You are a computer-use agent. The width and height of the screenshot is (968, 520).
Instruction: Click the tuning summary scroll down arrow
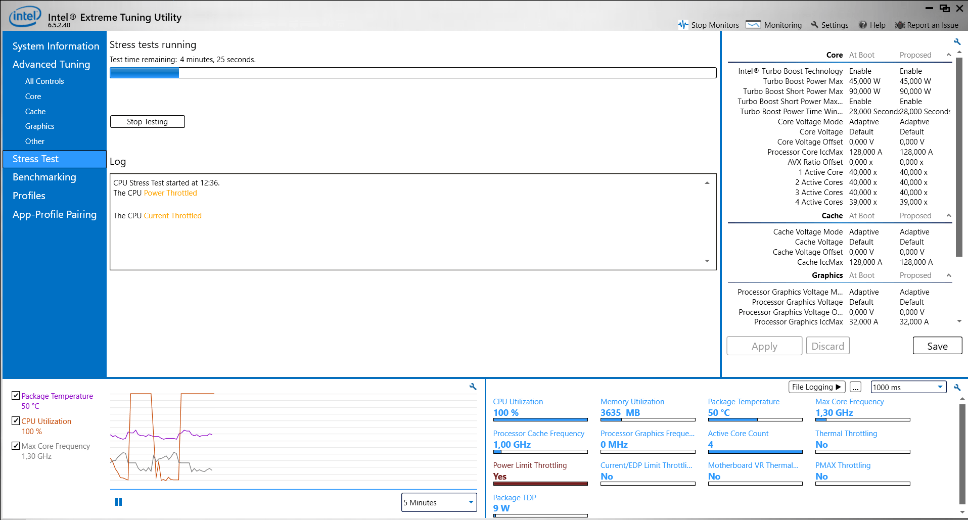[x=959, y=321]
